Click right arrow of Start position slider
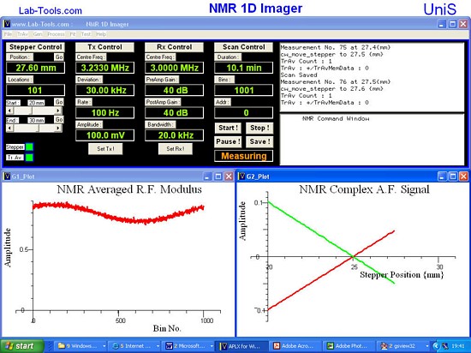The image size is (471, 353). [x=58, y=111]
